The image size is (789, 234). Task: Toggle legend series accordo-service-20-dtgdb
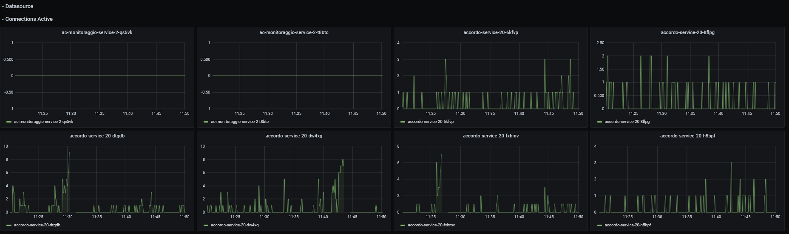click(37, 225)
